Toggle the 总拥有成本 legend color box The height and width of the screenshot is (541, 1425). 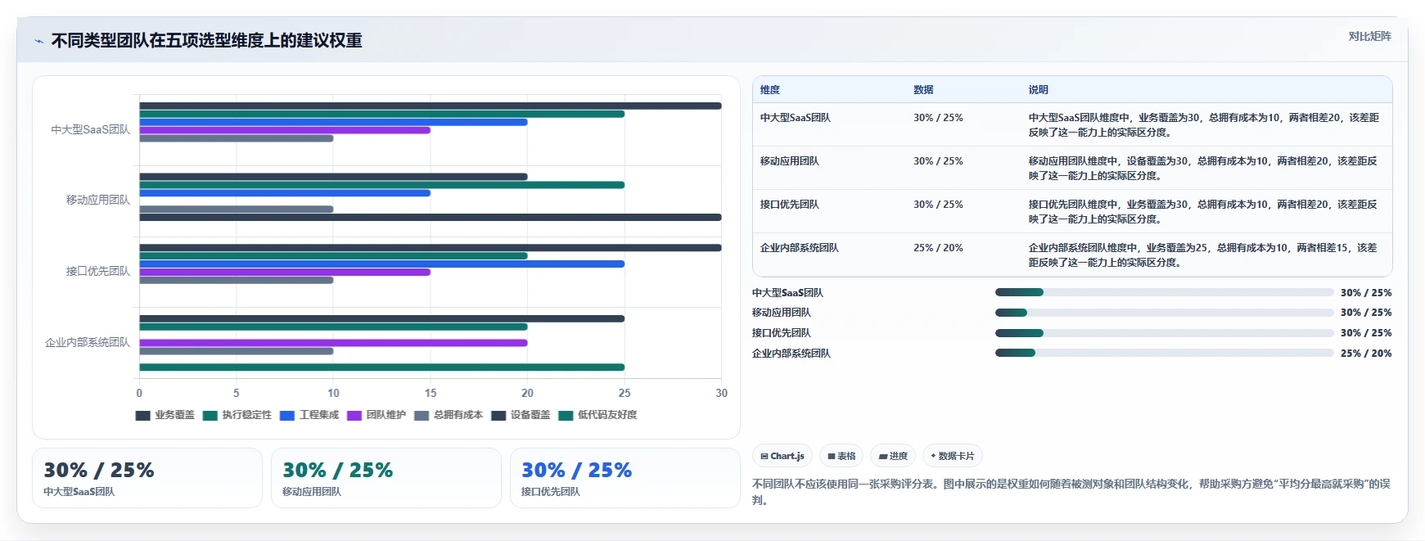tap(422, 416)
